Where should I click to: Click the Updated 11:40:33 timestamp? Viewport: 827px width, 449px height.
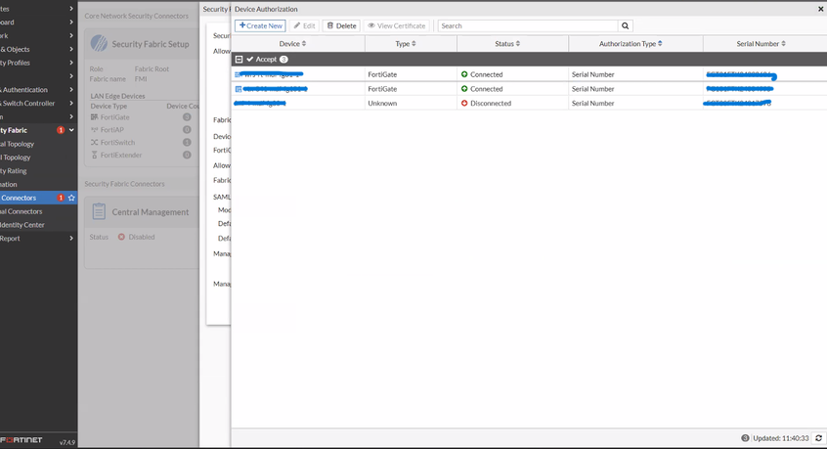pyautogui.click(x=781, y=438)
